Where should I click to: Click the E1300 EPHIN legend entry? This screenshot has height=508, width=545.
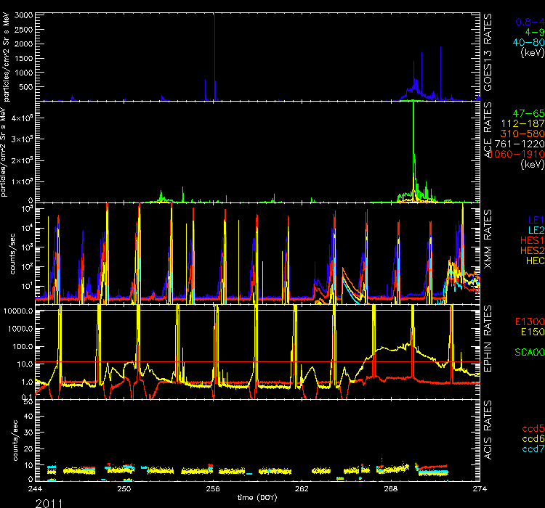pos(529,321)
